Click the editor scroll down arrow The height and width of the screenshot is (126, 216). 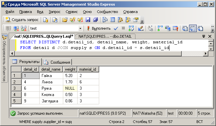[x=211, y=49]
